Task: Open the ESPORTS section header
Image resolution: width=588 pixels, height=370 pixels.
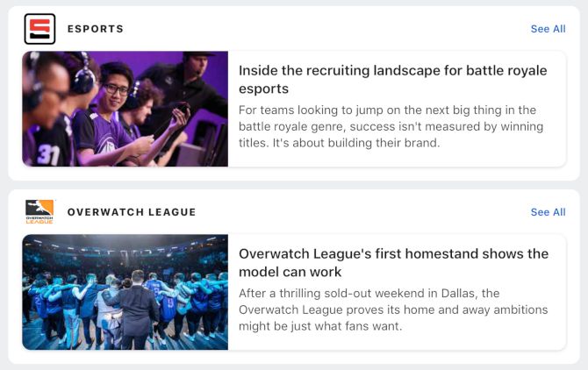Action: pyautogui.click(x=96, y=29)
